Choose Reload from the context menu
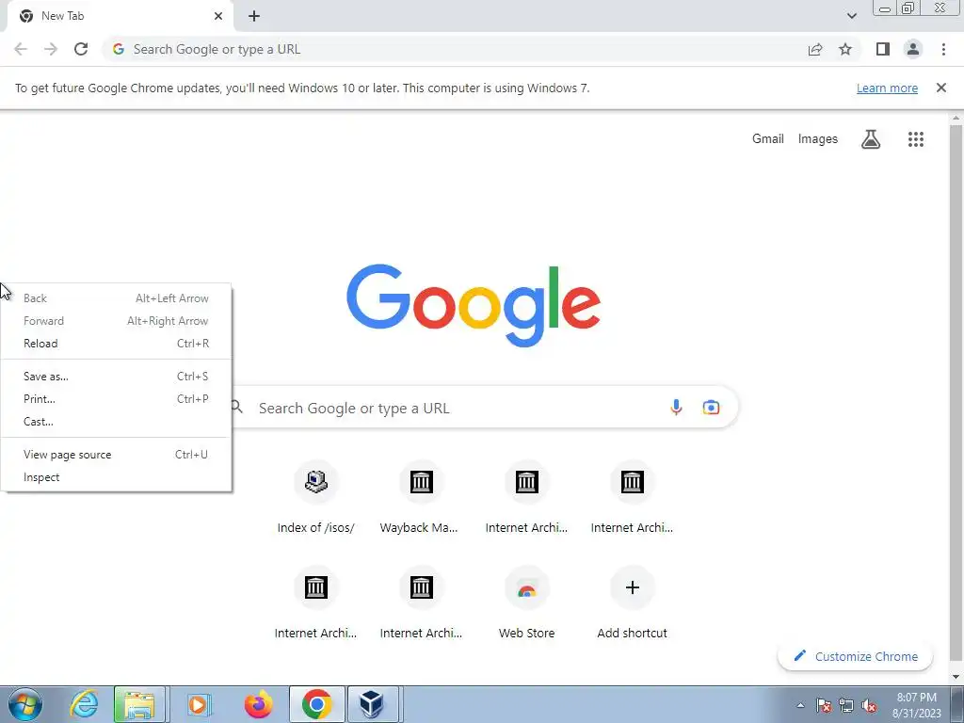Viewport: 964px width, 723px height. click(116, 343)
